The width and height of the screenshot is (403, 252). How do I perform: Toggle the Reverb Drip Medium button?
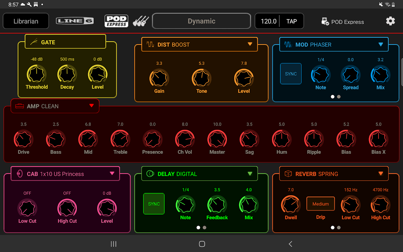coord(321,204)
